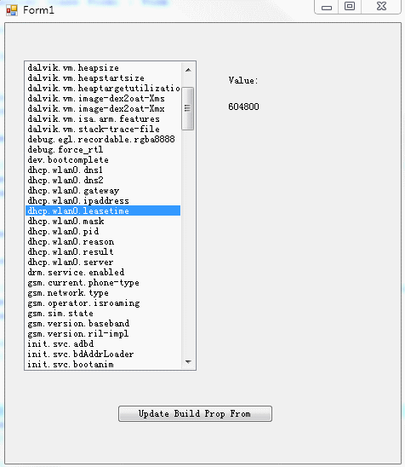Select dhcp.wlan0.result entry

103,251
